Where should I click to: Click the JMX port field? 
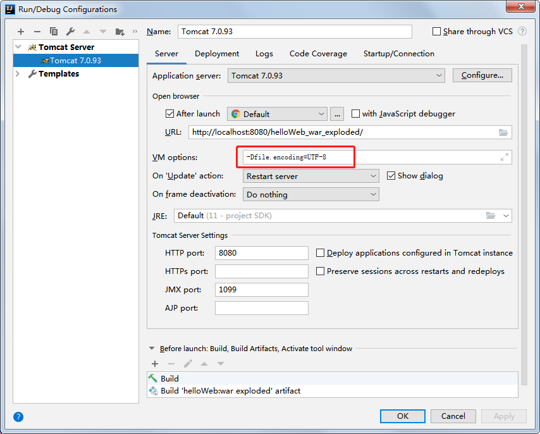pyautogui.click(x=262, y=290)
